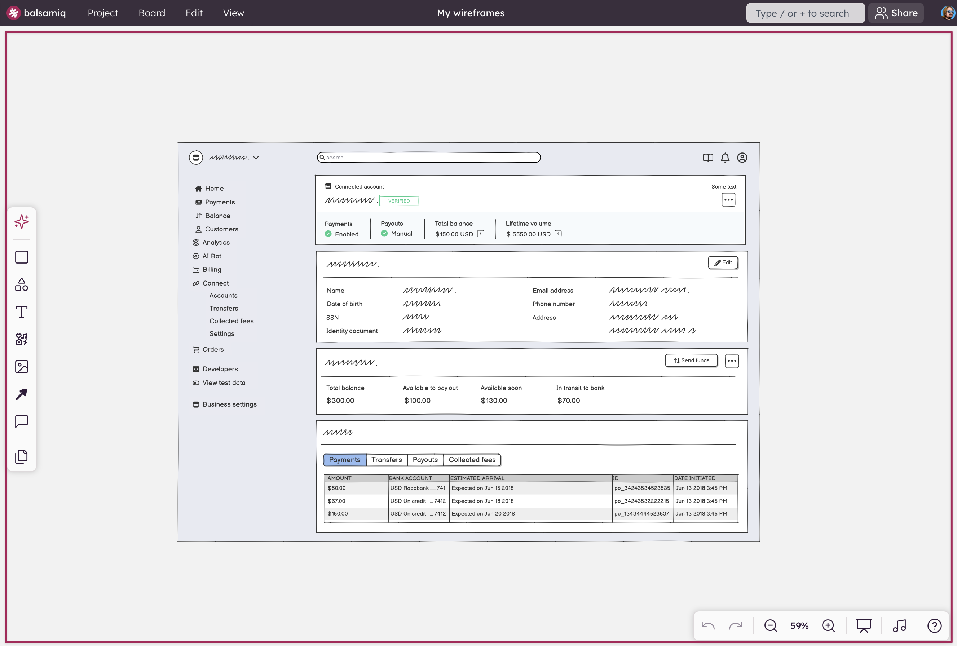Screen dimensions: 957x646
Task: Toggle View test data
Action: point(219,383)
